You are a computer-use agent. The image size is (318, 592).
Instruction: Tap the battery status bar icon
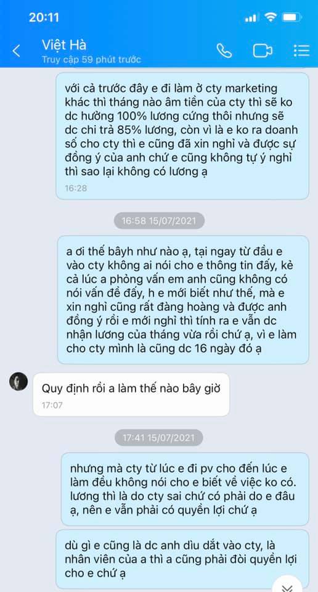(x=291, y=17)
